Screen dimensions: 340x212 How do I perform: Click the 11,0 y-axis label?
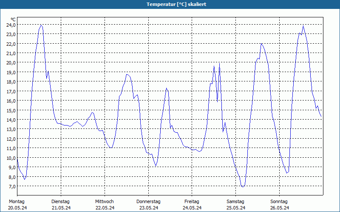11,148
